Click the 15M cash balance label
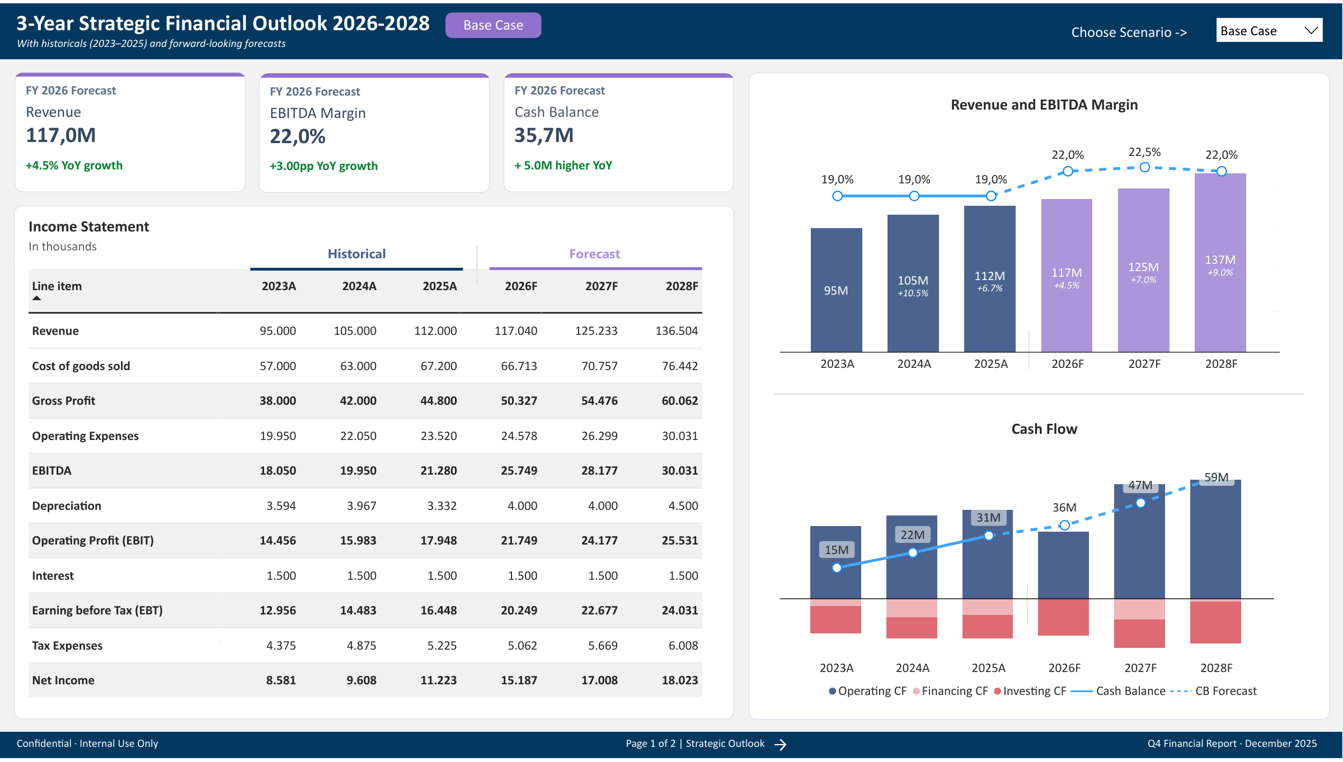The height and width of the screenshot is (762, 1343). click(837, 550)
